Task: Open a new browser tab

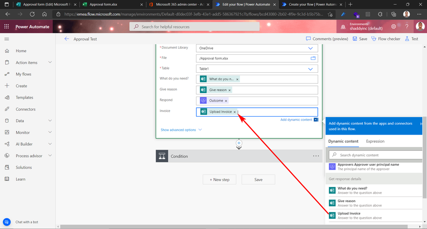Action: tap(350, 4)
